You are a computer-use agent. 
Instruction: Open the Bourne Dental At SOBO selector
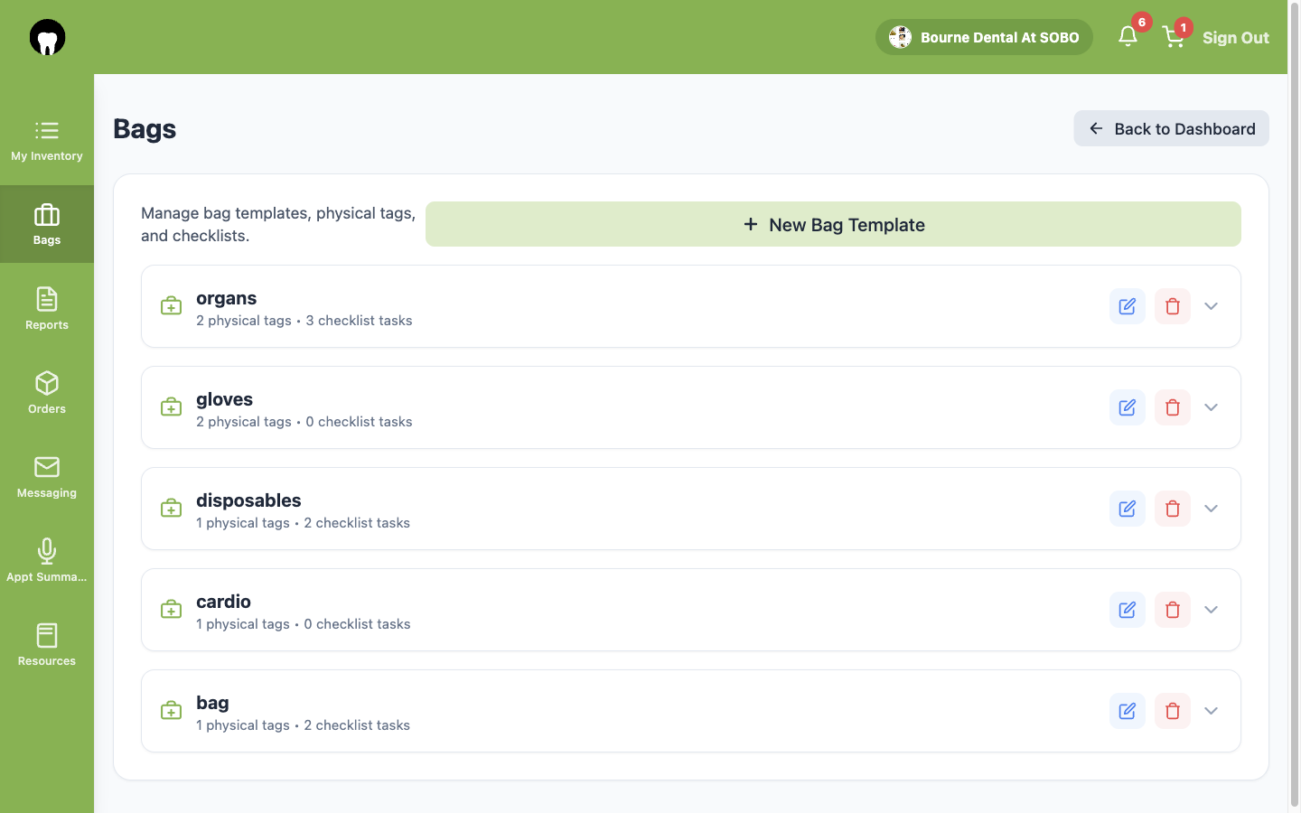point(984,37)
